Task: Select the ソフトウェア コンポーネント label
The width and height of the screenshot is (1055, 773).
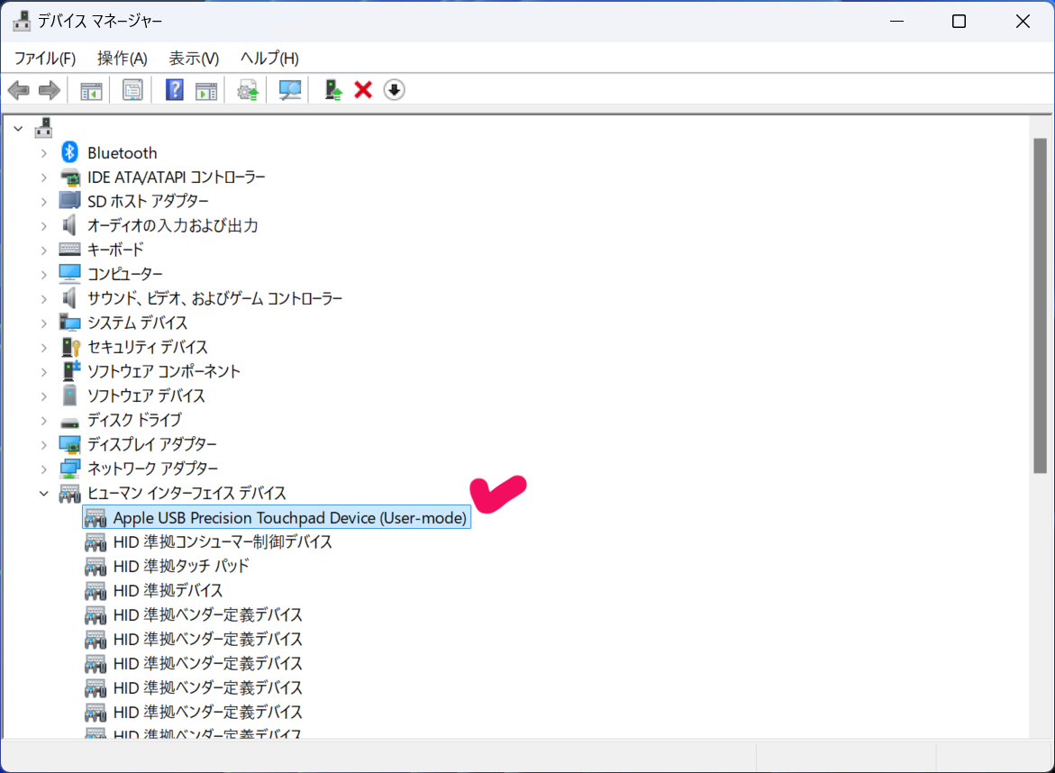Action: [x=163, y=371]
